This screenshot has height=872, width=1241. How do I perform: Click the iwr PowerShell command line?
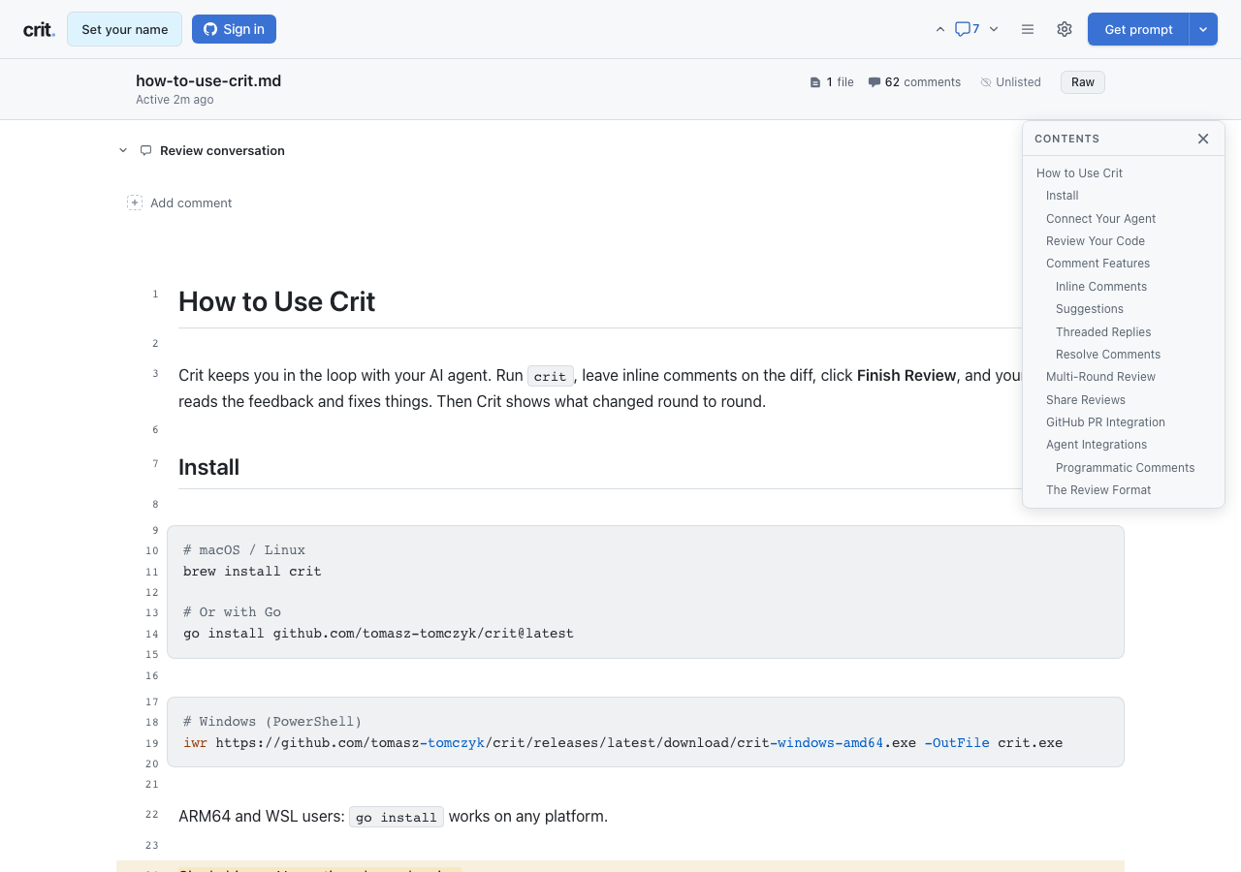622,743
